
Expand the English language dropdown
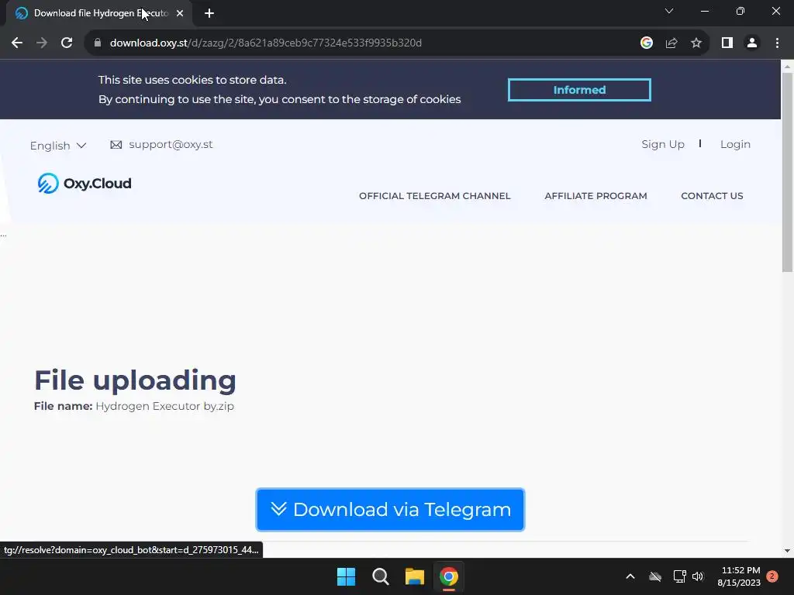click(58, 146)
